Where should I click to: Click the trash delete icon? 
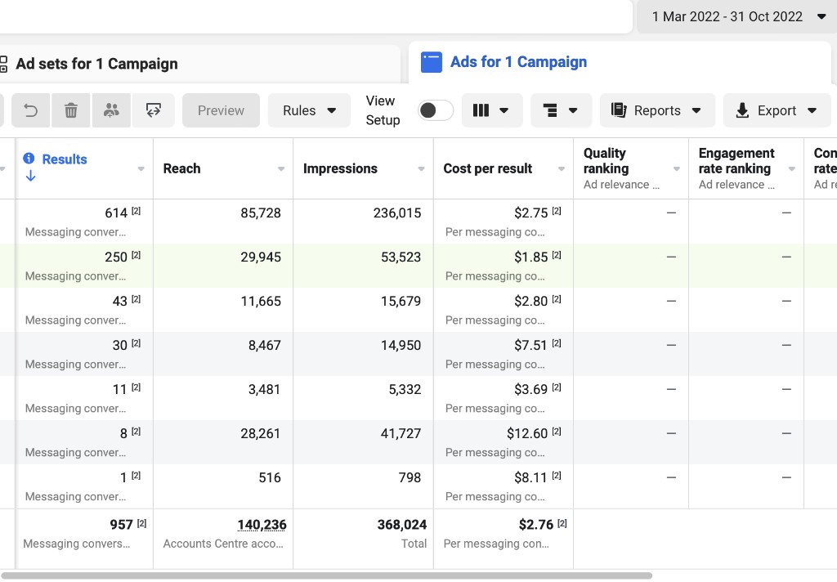(x=71, y=110)
